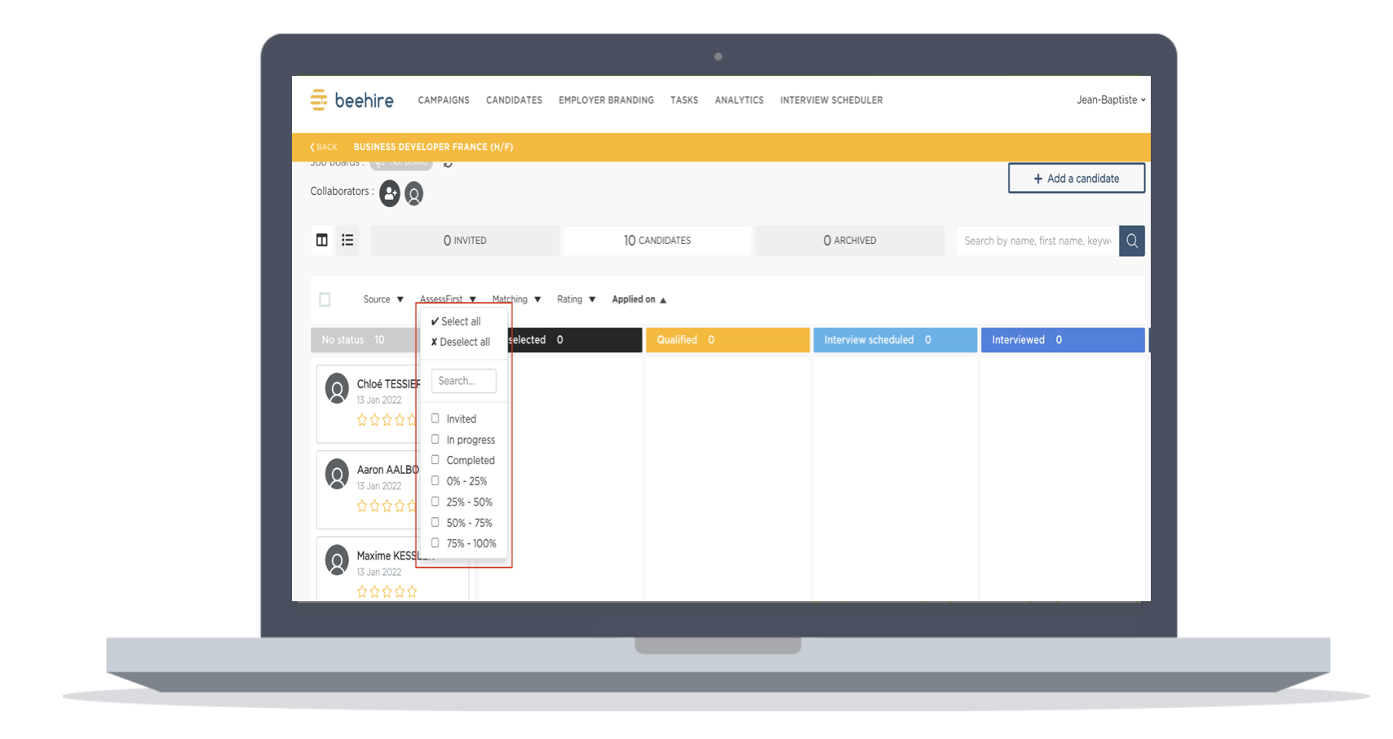This screenshot has width=1393, height=739.
Task: Switch to list view icon
Action: (x=347, y=240)
